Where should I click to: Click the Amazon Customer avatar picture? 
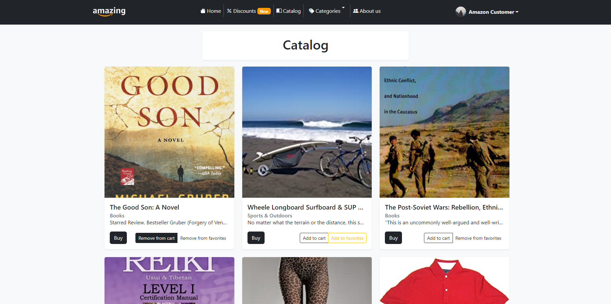[x=461, y=12]
